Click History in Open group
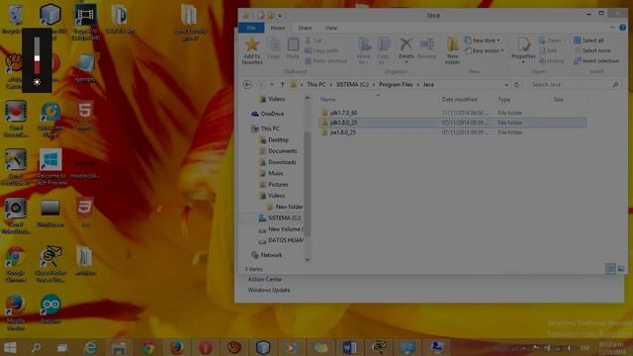 point(552,61)
